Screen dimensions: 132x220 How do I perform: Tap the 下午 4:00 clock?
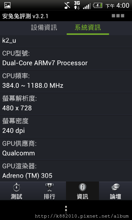(117, 5)
